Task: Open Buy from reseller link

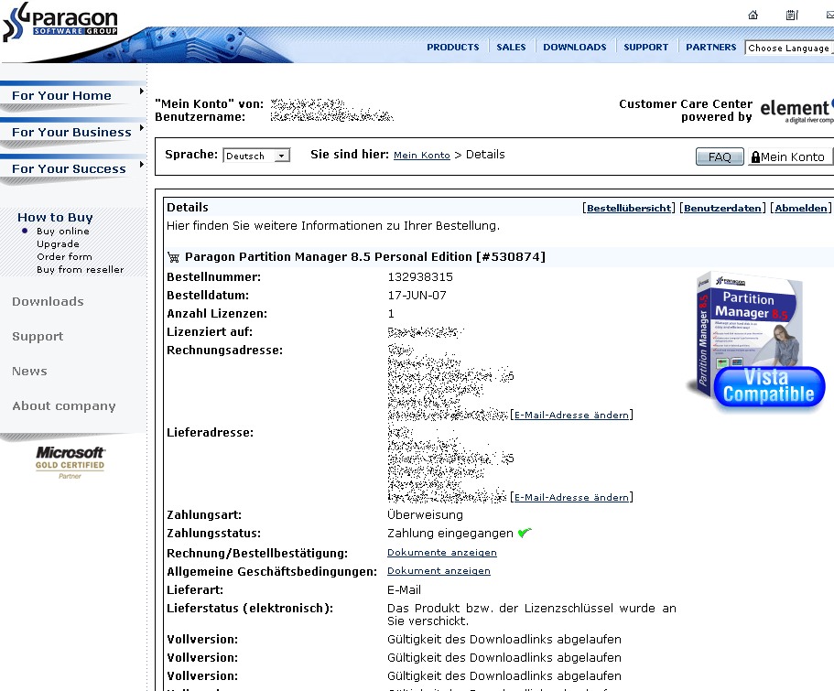Action: (81, 270)
